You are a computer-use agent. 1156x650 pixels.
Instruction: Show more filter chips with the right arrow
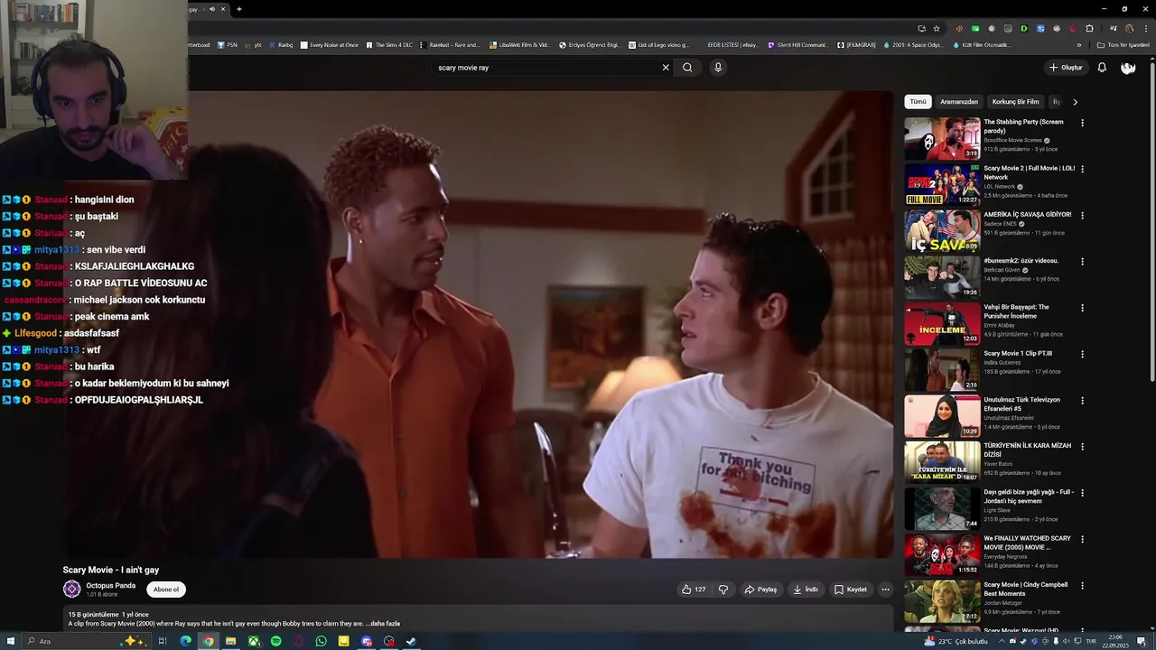pos(1075,102)
